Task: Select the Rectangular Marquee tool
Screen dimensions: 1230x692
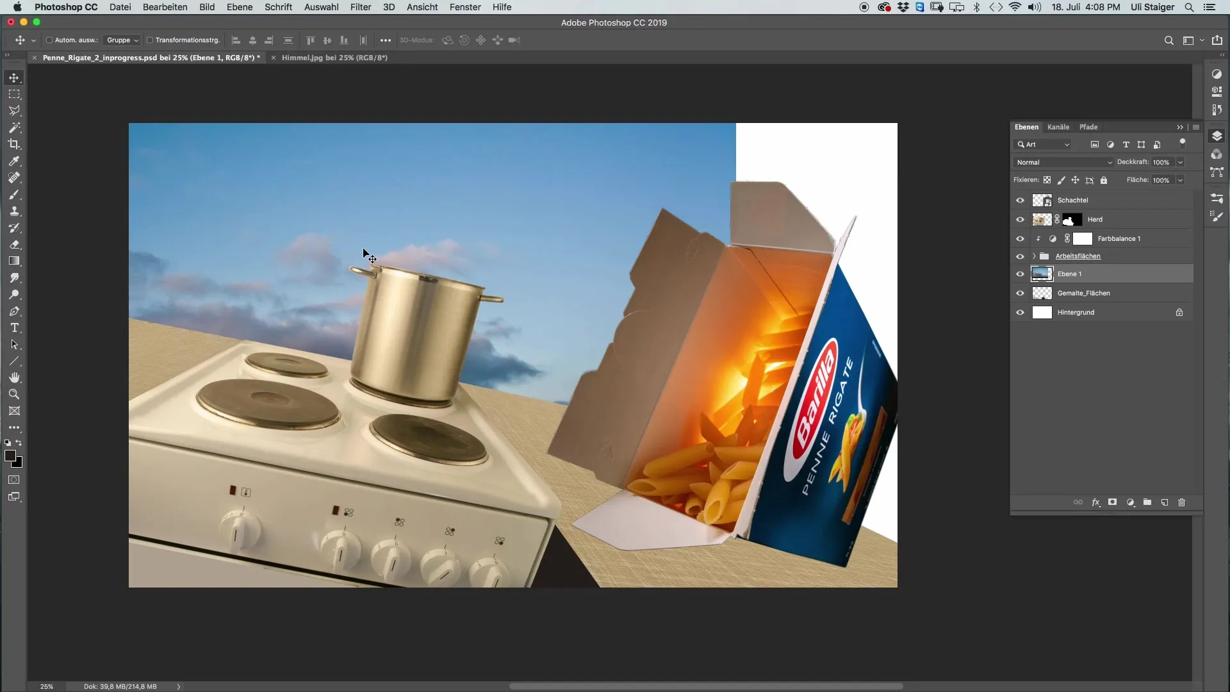Action: point(14,94)
